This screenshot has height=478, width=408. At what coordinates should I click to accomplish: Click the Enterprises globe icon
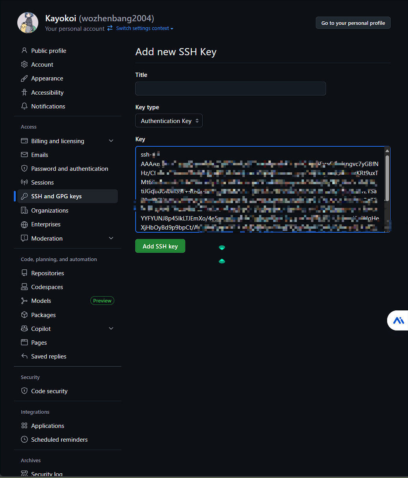(x=24, y=224)
